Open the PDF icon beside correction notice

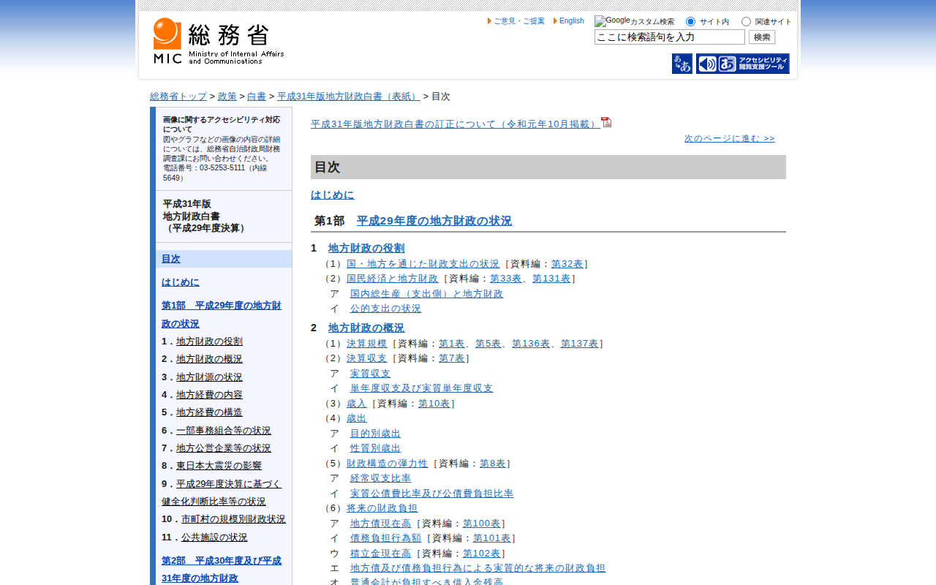click(x=606, y=122)
